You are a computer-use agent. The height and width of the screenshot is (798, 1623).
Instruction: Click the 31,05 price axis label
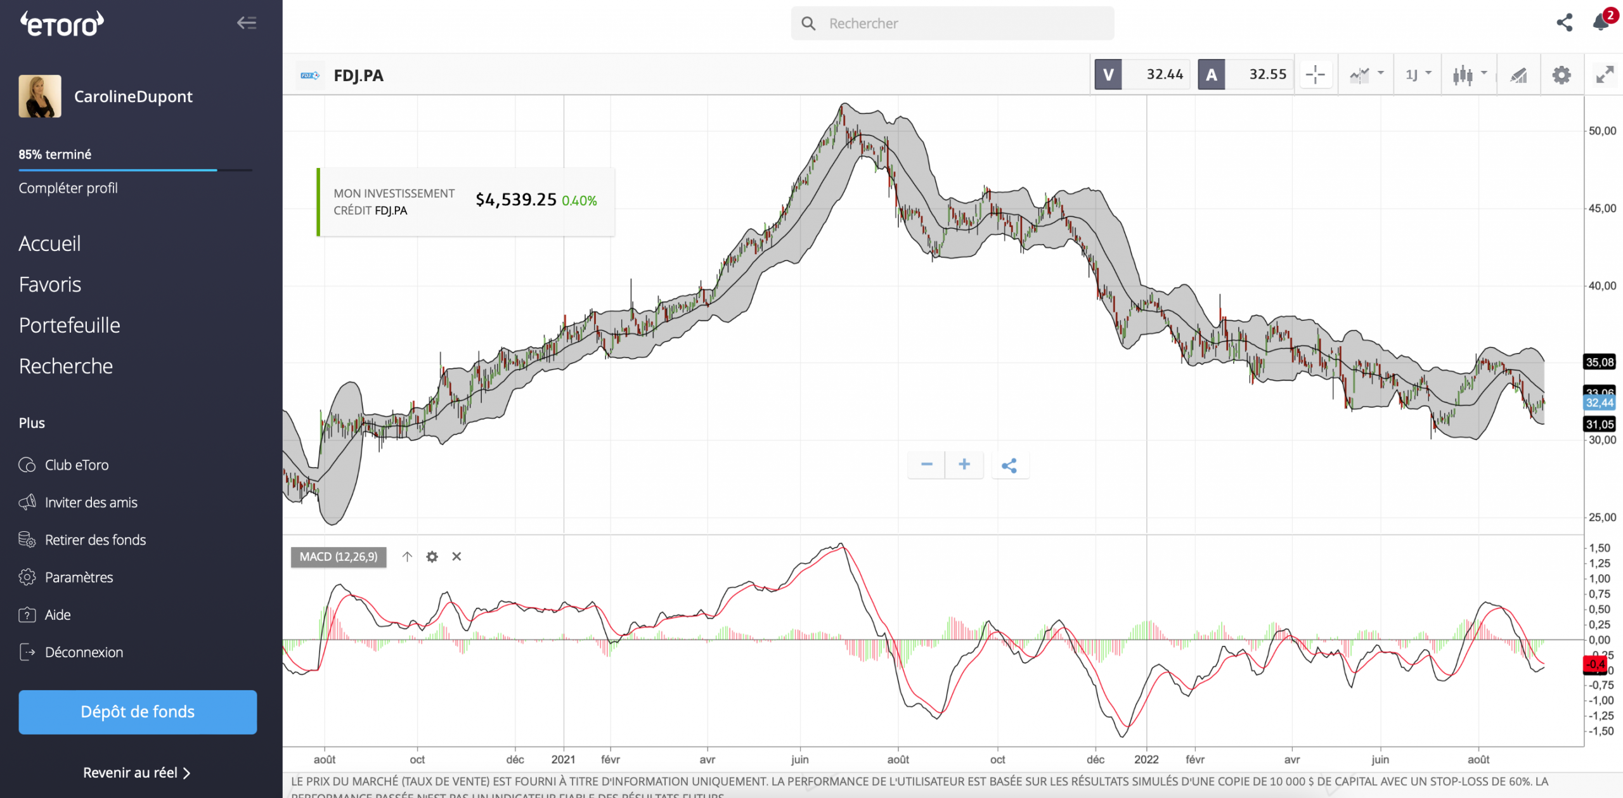pyautogui.click(x=1600, y=424)
